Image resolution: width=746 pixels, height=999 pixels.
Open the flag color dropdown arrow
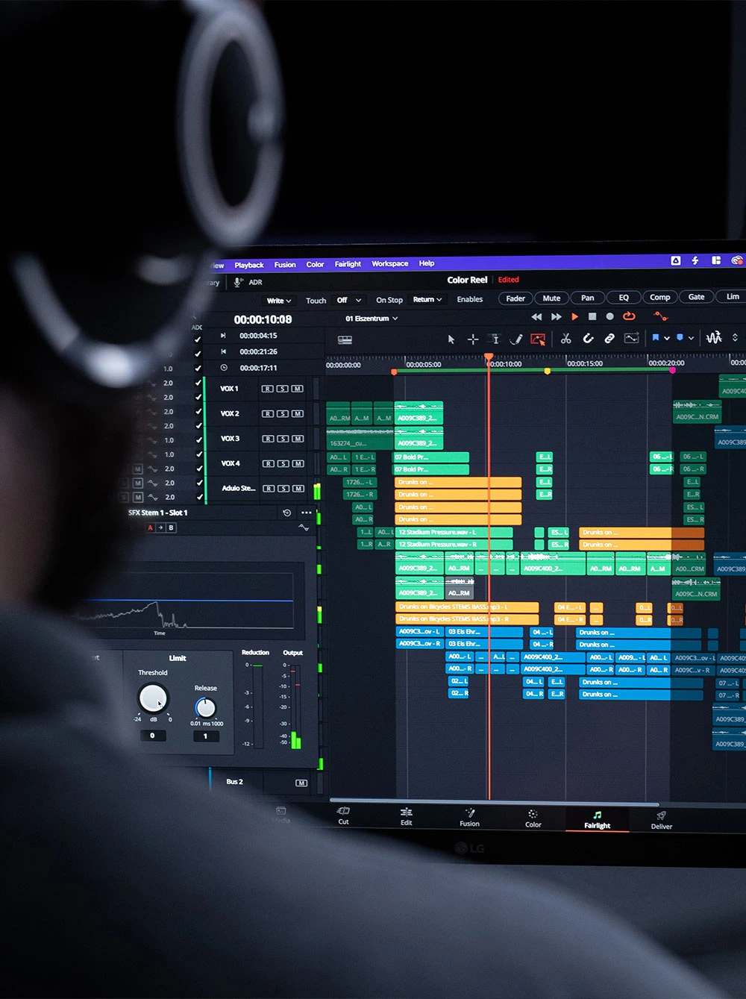666,338
